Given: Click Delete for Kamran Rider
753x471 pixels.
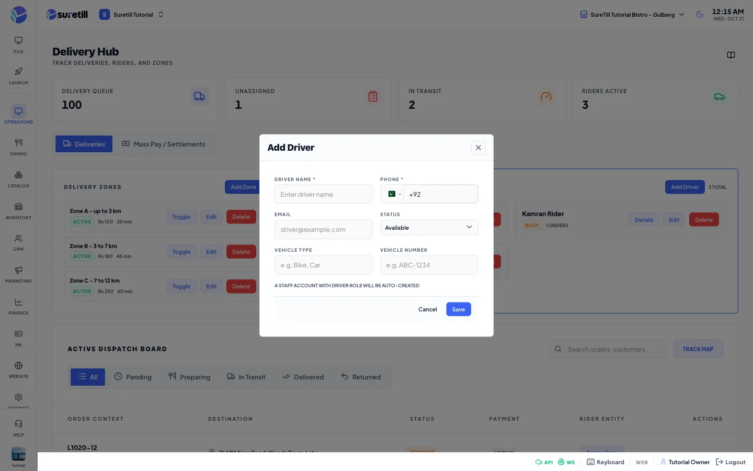Looking at the screenshot, I should pos(704,220).
